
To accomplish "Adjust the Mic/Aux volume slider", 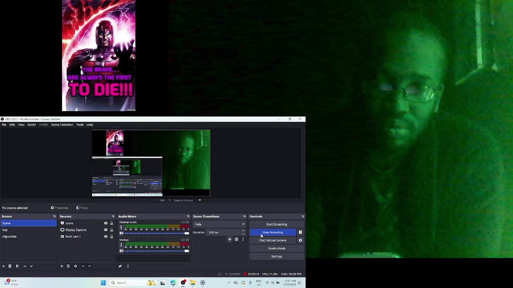I will point(157,251).
